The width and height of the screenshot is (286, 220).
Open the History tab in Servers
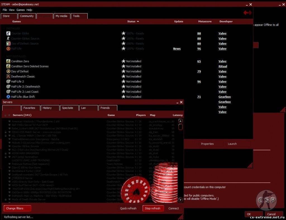[x=50, y=108]
